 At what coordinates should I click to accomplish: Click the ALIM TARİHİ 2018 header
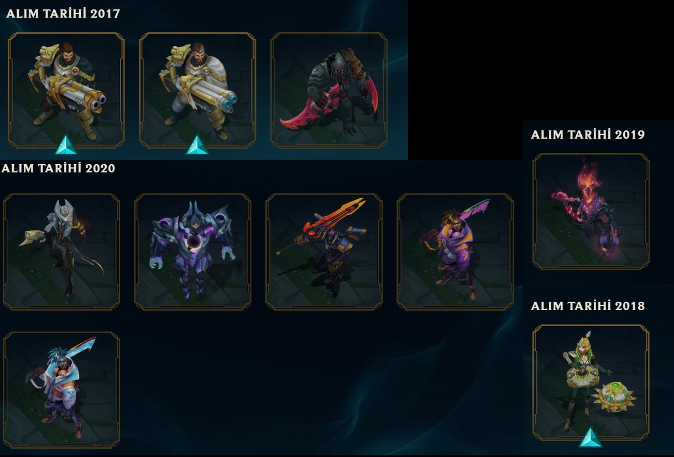pyautogui.click(x=588, y=306)
